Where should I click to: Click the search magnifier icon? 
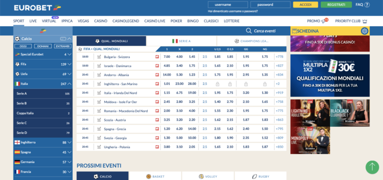249,31
